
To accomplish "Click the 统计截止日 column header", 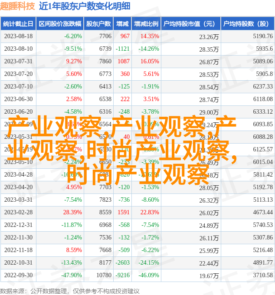I will pyautogui.click(x=18, y=24).
